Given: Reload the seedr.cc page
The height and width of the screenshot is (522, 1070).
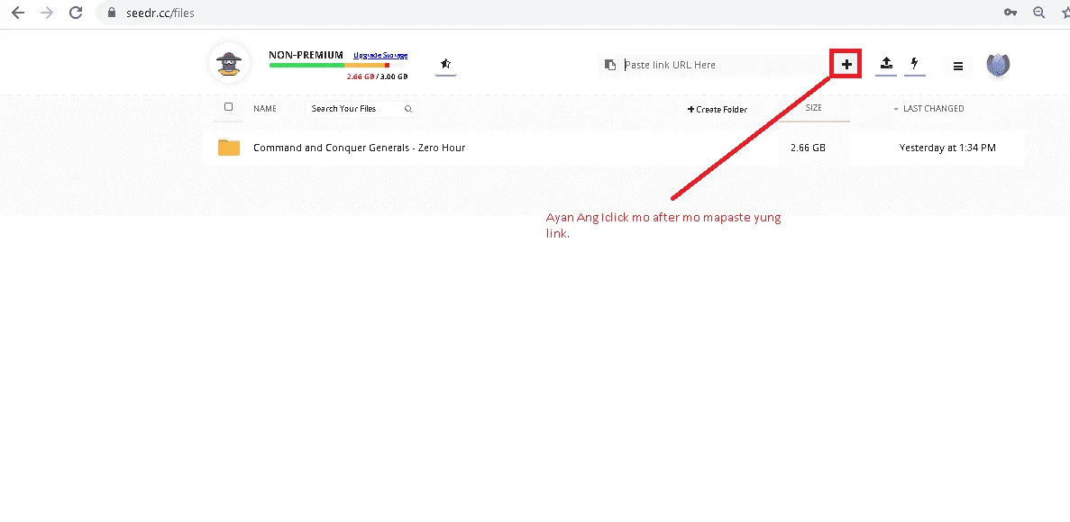Looking at the screenshot, I should pyautogui.click(x=77, y=13).
